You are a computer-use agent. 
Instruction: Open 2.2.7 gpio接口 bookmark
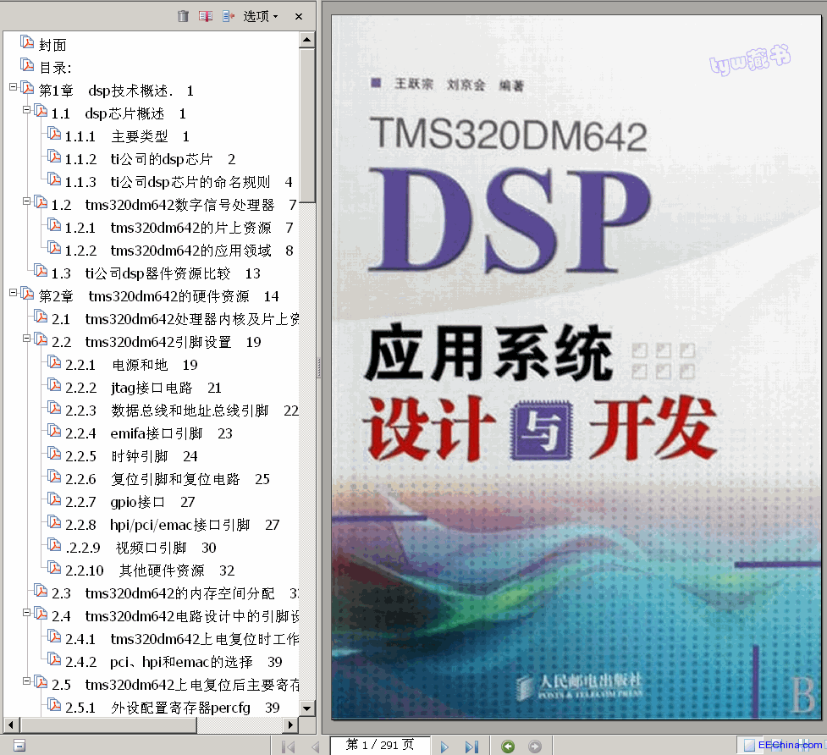point(130,502)
